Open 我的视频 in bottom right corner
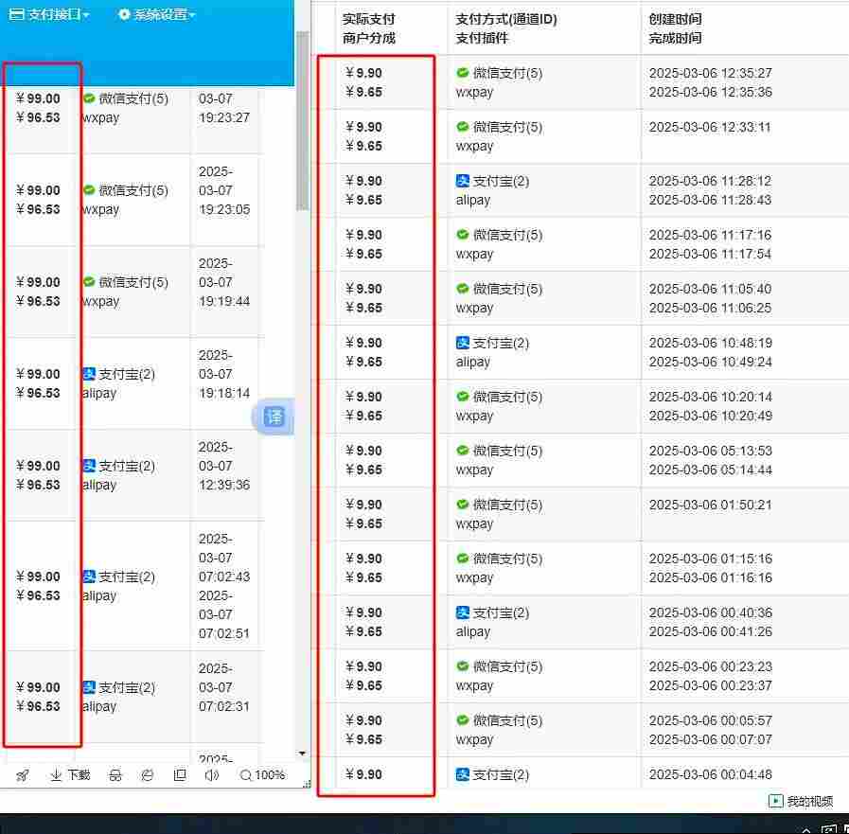Screen dimensions: 849x834 click(801, 801)
